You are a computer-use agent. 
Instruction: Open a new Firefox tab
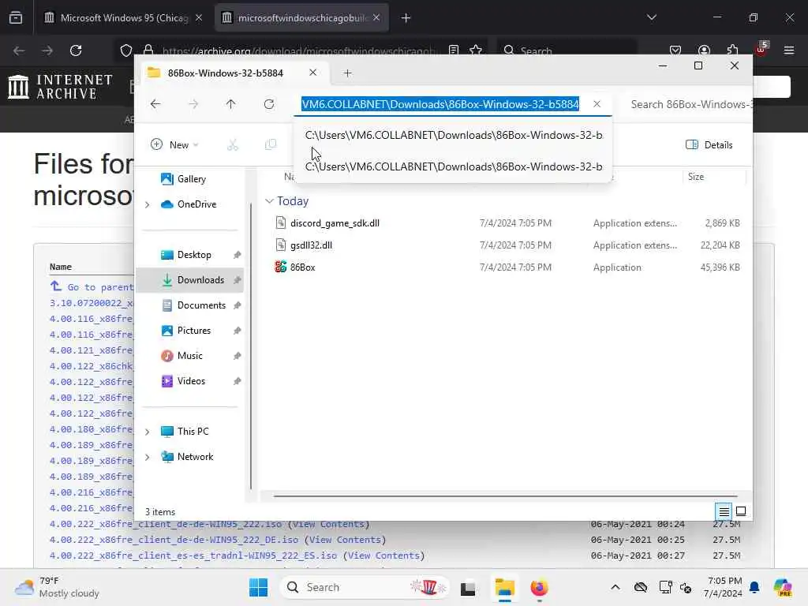(406, 18)
